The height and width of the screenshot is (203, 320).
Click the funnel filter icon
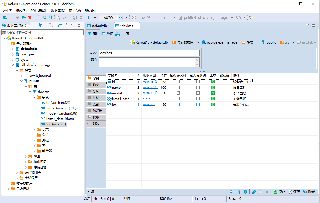coord(239,192)
